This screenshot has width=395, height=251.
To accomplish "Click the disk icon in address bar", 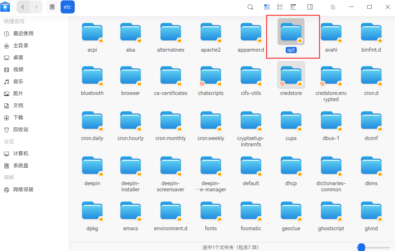I will coord(52,7).
